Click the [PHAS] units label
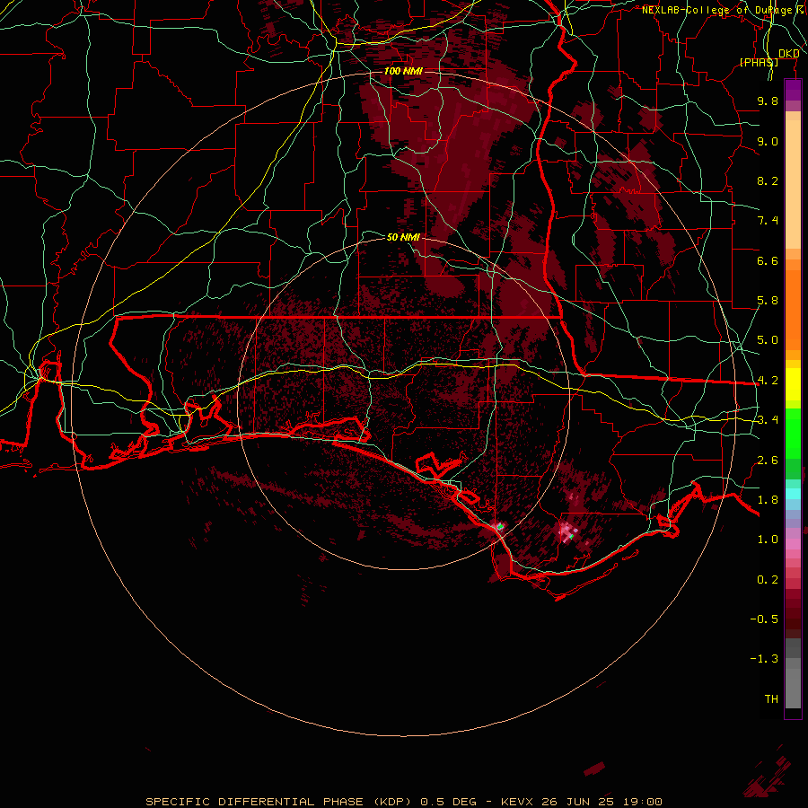 pos(759,62)
